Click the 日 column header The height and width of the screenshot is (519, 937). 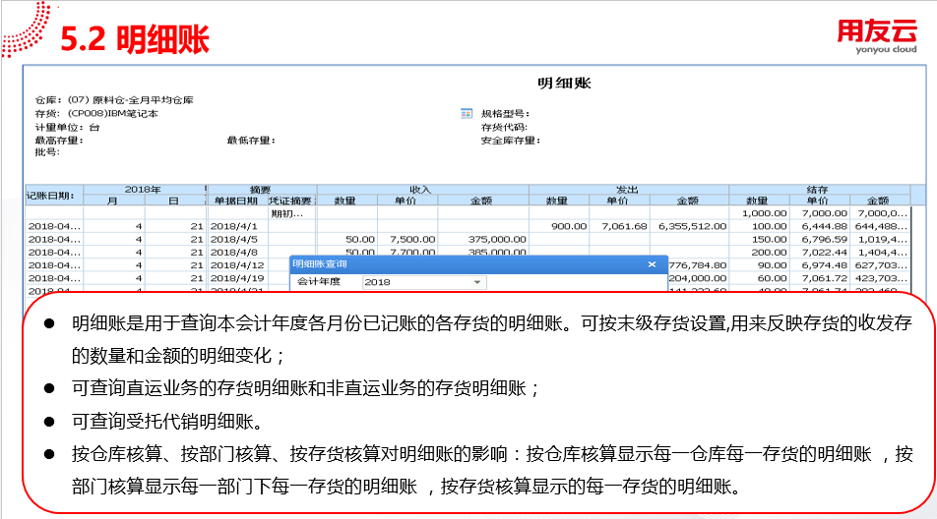[x=175, y=201]
